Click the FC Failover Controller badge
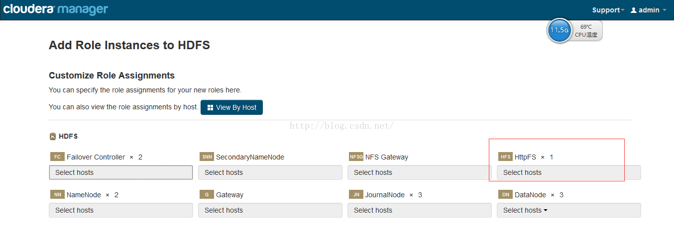 57,157
